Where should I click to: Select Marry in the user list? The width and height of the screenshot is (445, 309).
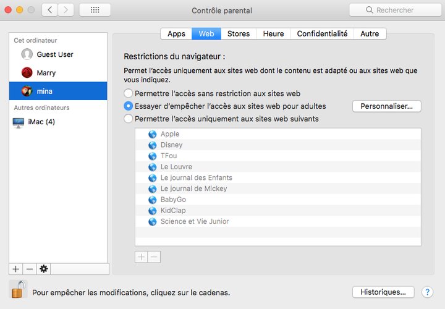coord(58,73)
